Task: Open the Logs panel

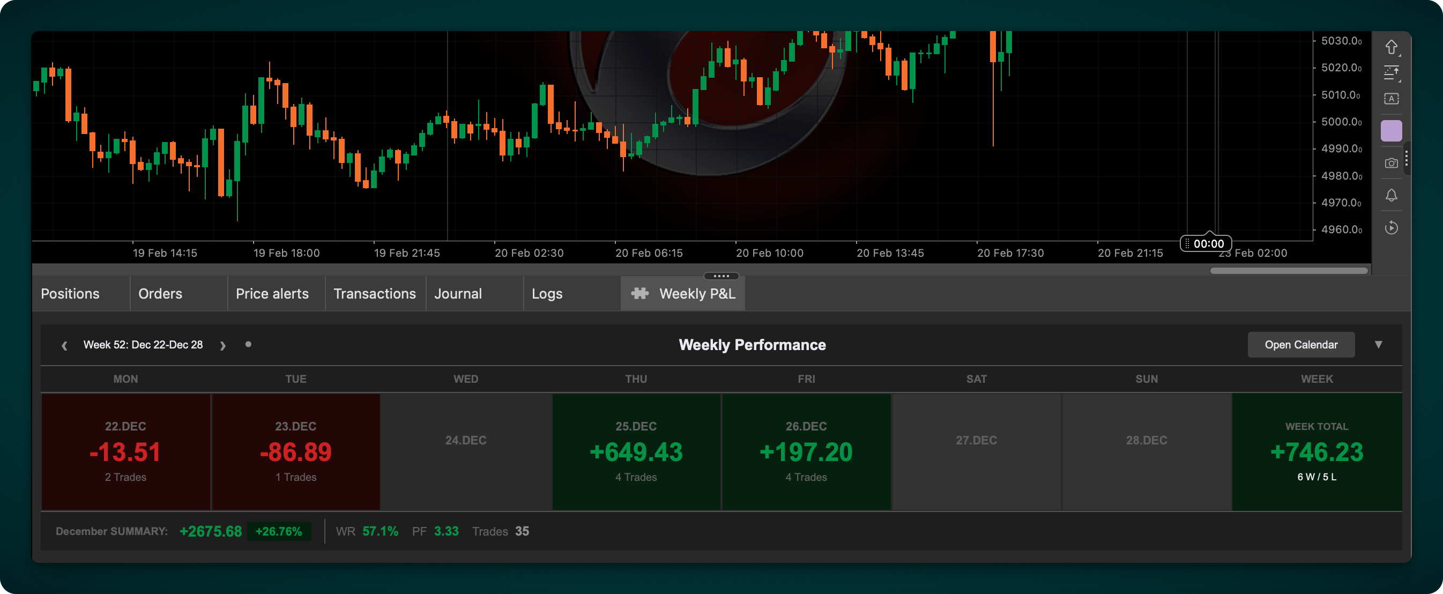Action: 547,293
